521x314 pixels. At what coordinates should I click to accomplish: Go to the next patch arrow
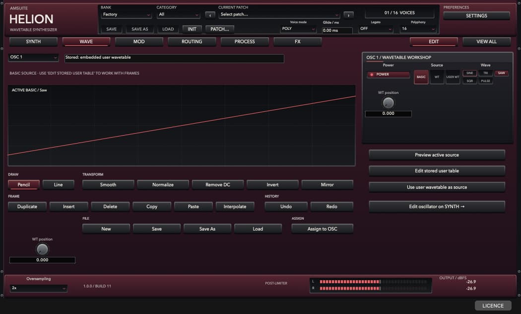tap(348, 15)
